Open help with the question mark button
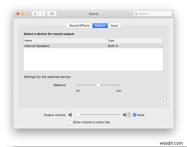Screen dimensions: 187x147 [x=163, y=102]
